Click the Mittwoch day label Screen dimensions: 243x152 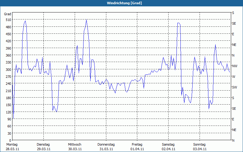click(75, 145)
